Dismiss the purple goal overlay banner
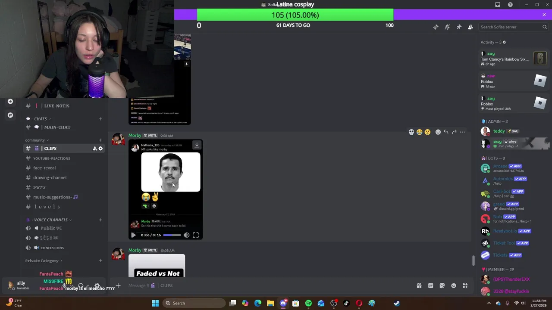 tap(544, 15)
